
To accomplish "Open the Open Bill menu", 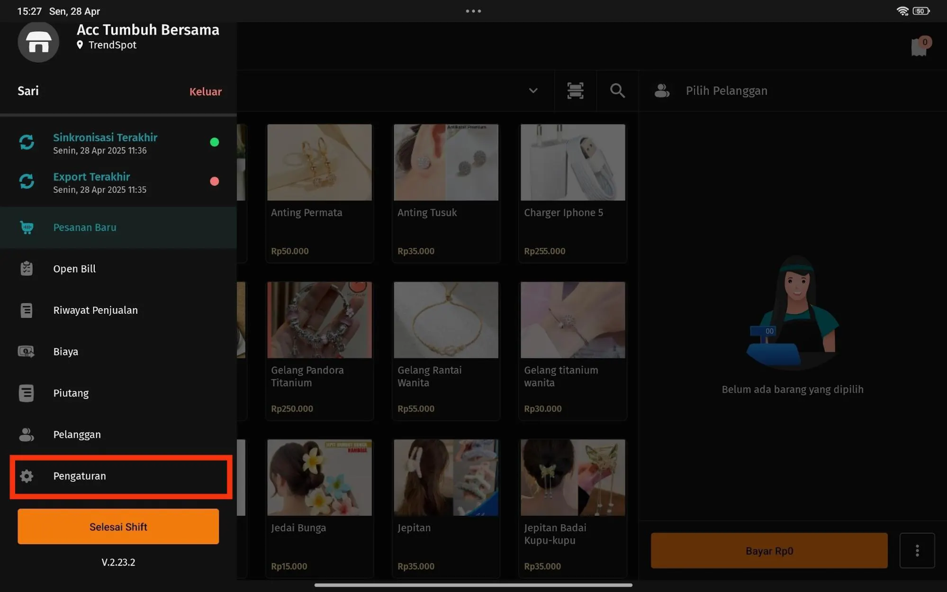I will point(74,269).
